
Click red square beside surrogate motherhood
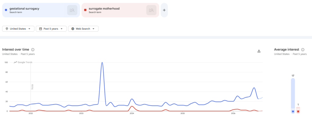(x=85, y=10)
